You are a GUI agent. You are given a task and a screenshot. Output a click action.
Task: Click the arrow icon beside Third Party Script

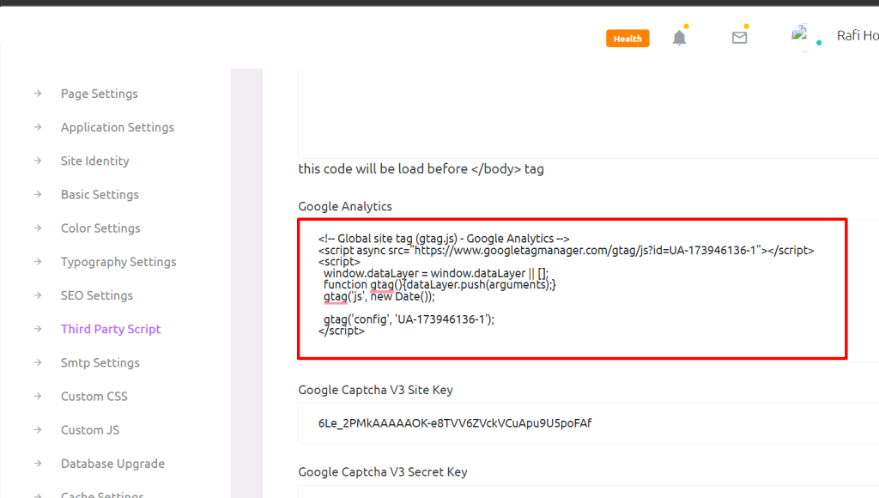[38, 329]
